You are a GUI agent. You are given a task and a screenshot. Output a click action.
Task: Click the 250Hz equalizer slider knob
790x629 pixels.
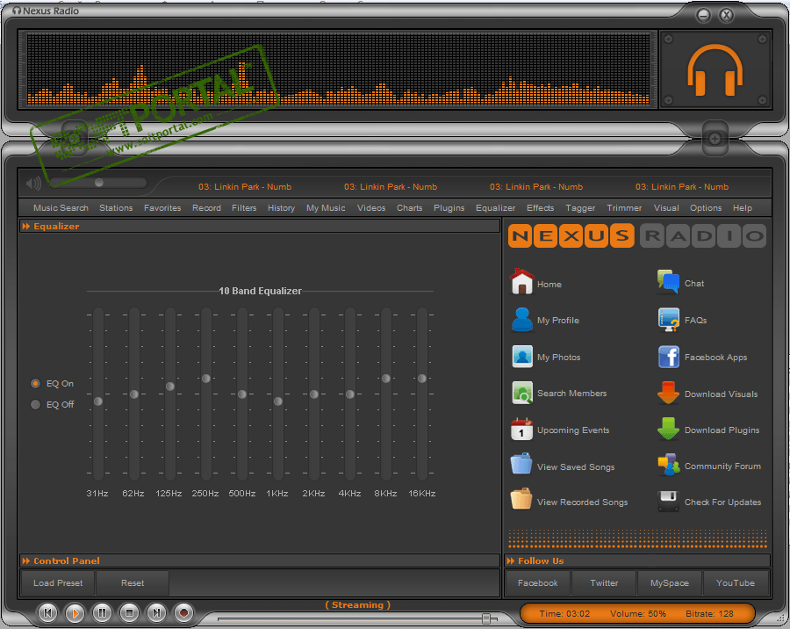(206, 379)
